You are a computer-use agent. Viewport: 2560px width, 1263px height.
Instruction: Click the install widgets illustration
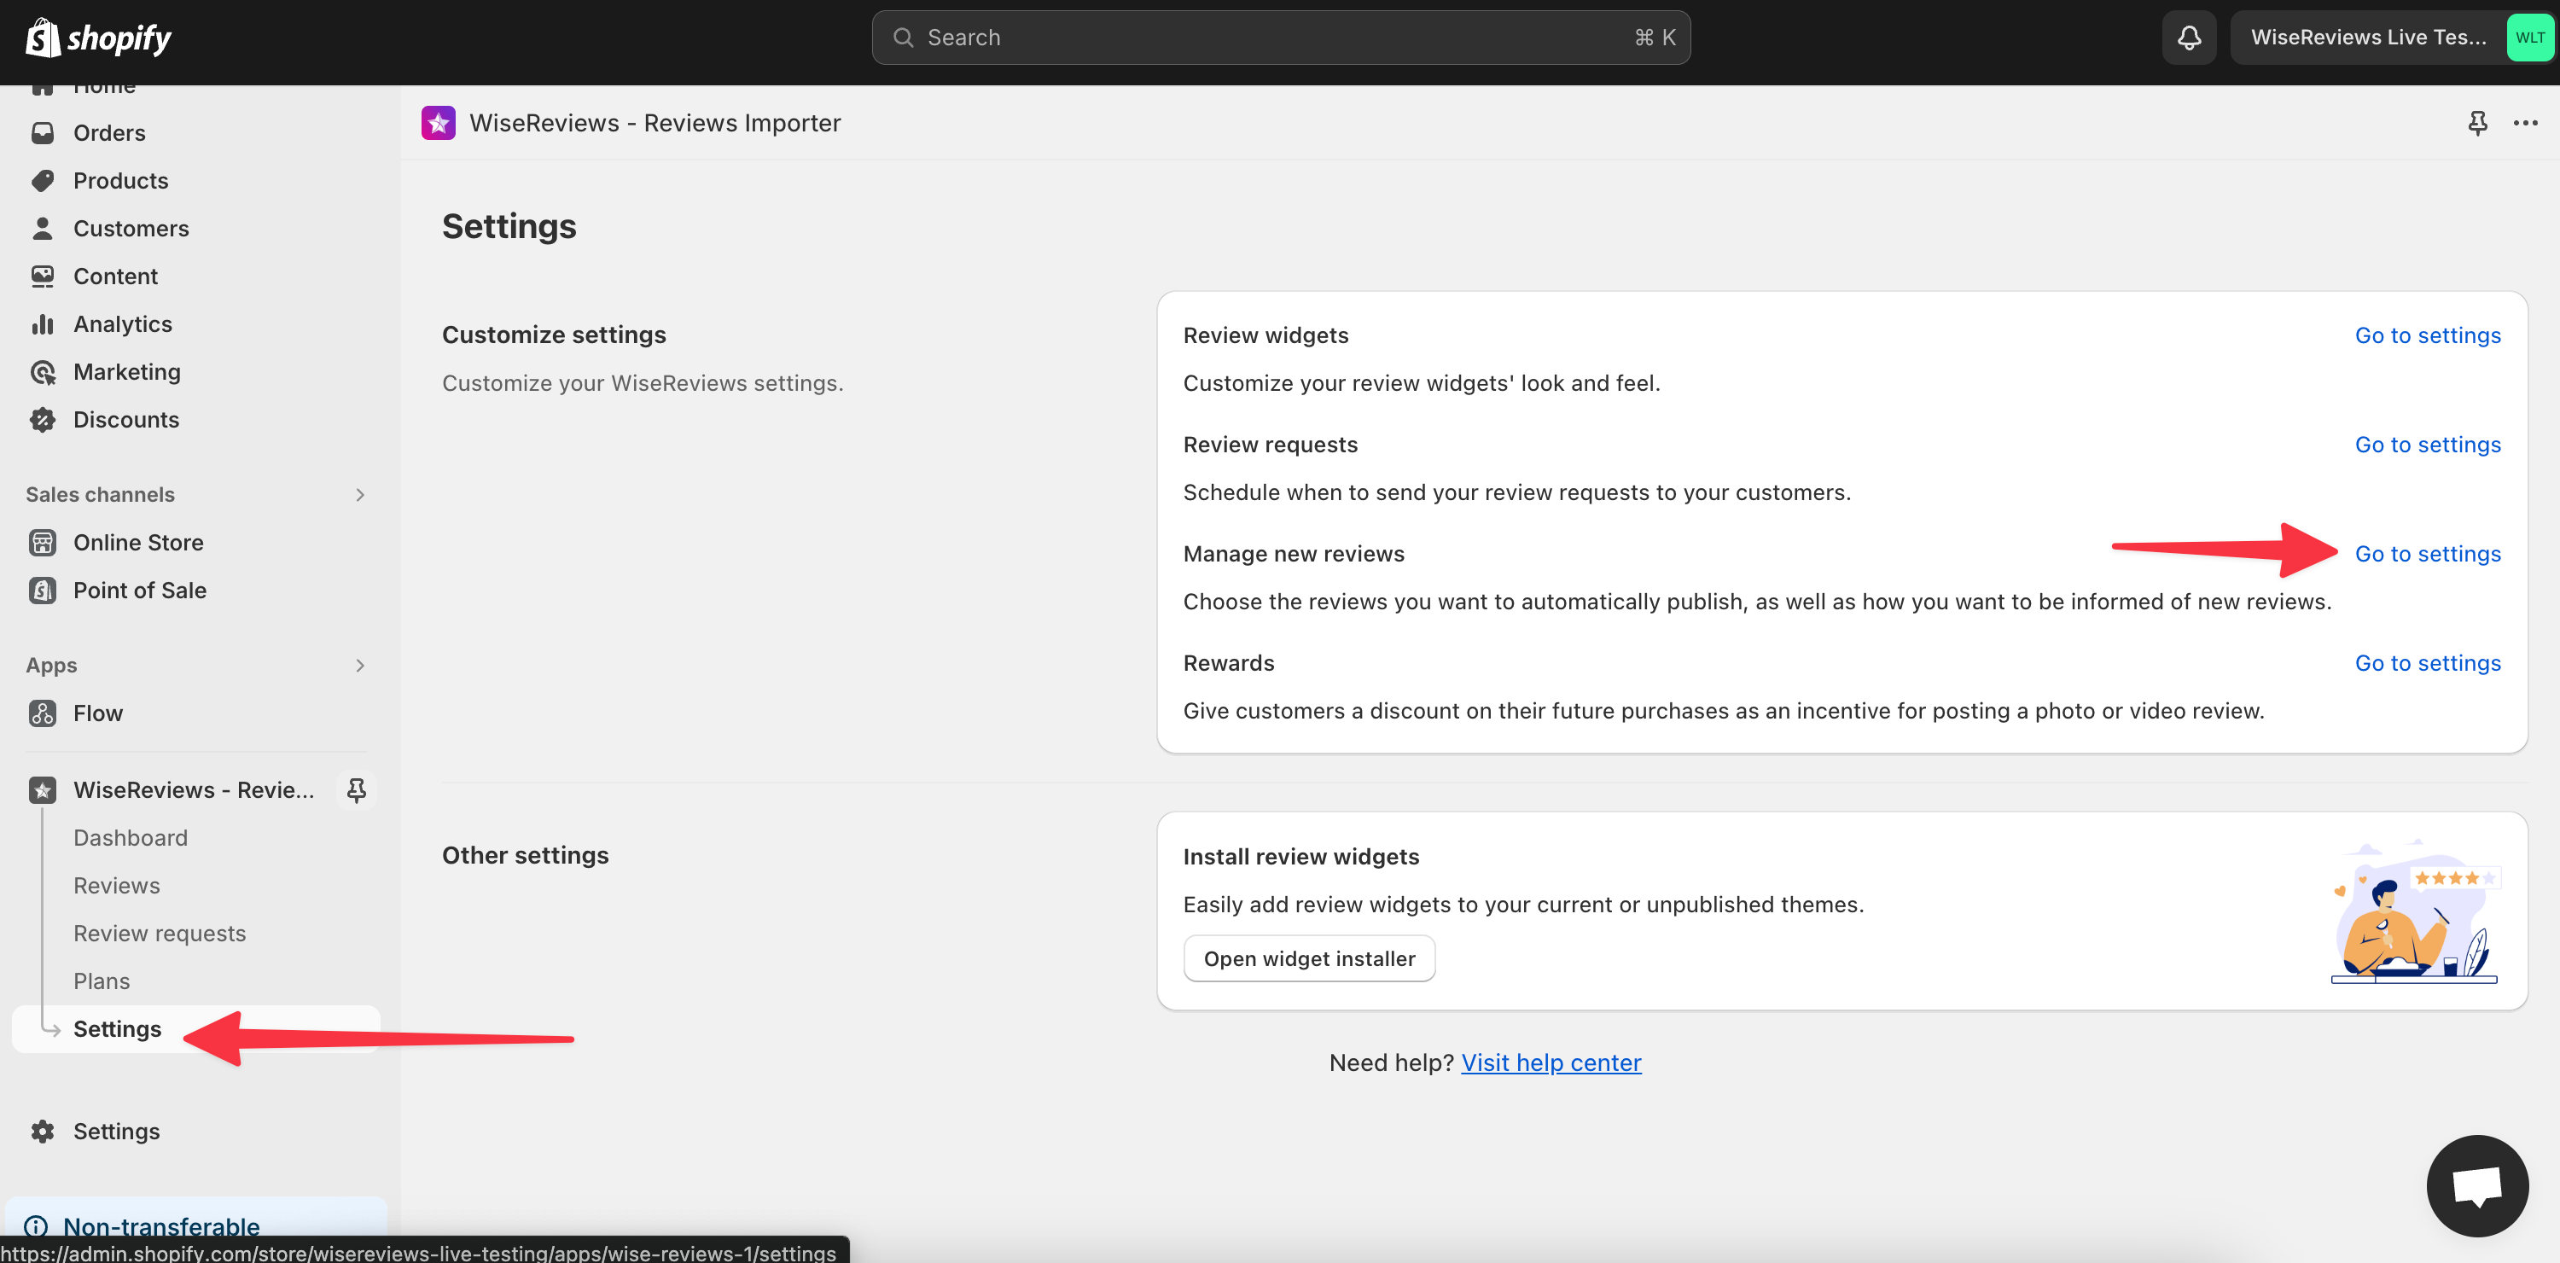(2415, 912)
